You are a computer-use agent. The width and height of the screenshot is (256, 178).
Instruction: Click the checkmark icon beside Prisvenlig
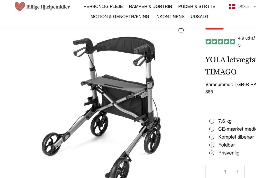pos(212,153)
